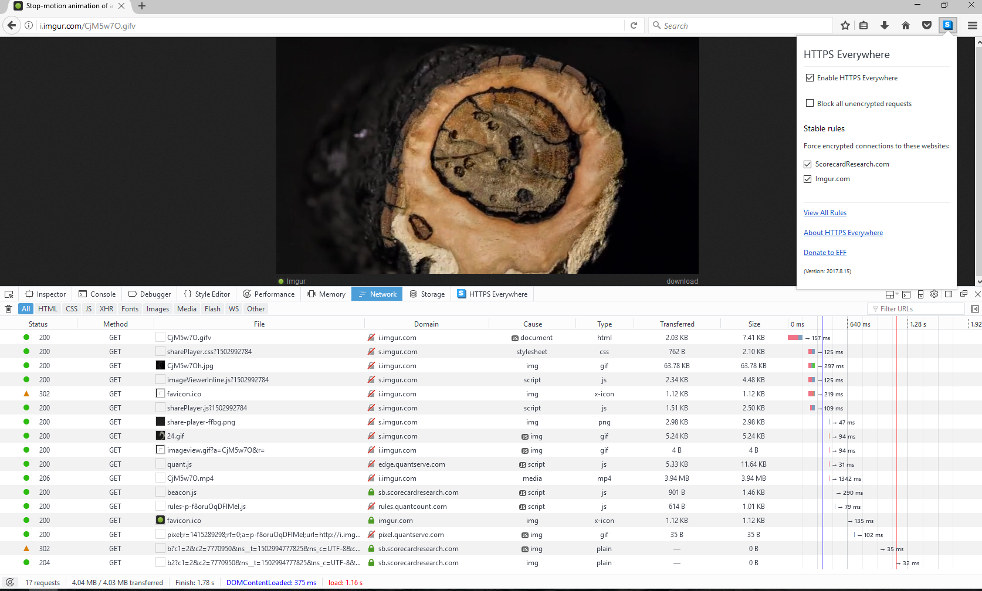Follow the Donate to EFF link

click(825, 253)
